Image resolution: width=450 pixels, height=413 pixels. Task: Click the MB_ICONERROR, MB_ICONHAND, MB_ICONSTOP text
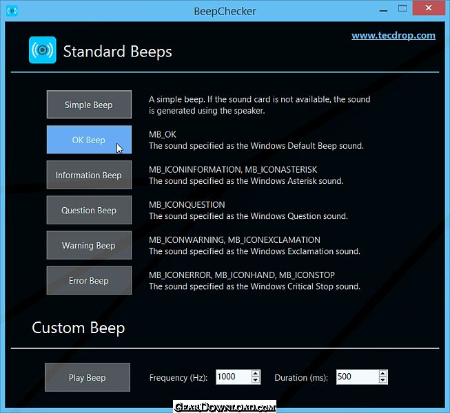click(x=242, y=275)
